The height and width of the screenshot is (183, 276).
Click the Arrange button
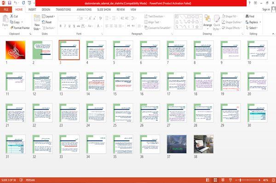(x=207, y=22)
